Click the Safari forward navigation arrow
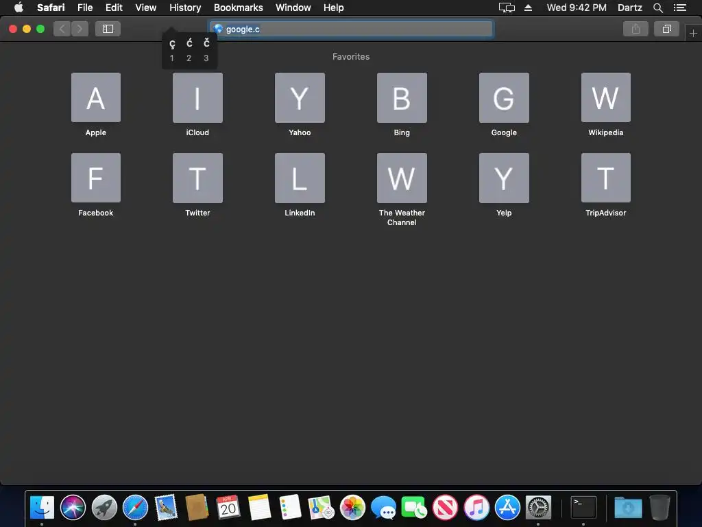The height and width of the screenshot is (527, 702). [80, 29]
